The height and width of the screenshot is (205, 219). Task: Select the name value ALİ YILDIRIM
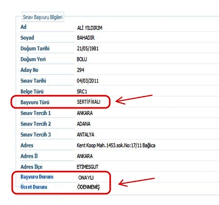[90, 28]
